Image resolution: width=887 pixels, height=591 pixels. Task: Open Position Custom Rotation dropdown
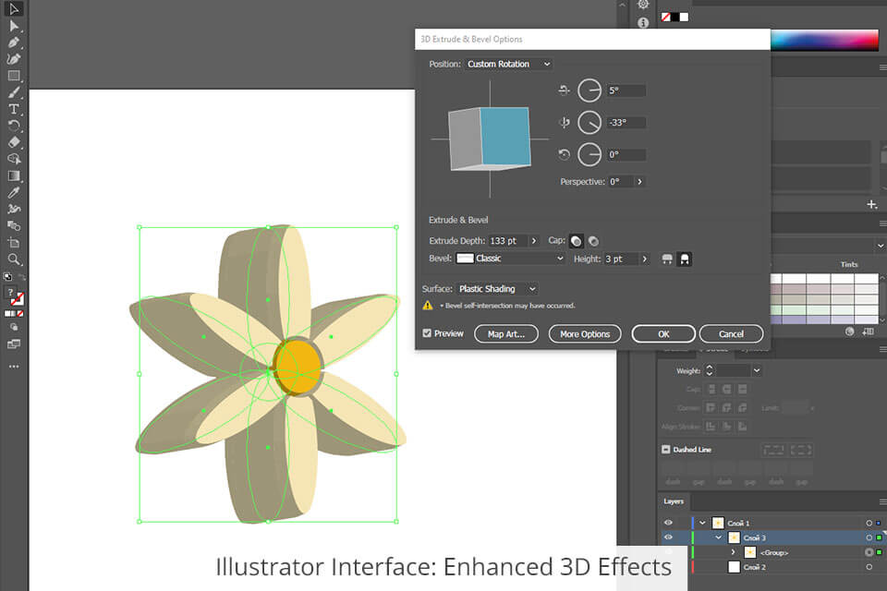coord(508,64)
